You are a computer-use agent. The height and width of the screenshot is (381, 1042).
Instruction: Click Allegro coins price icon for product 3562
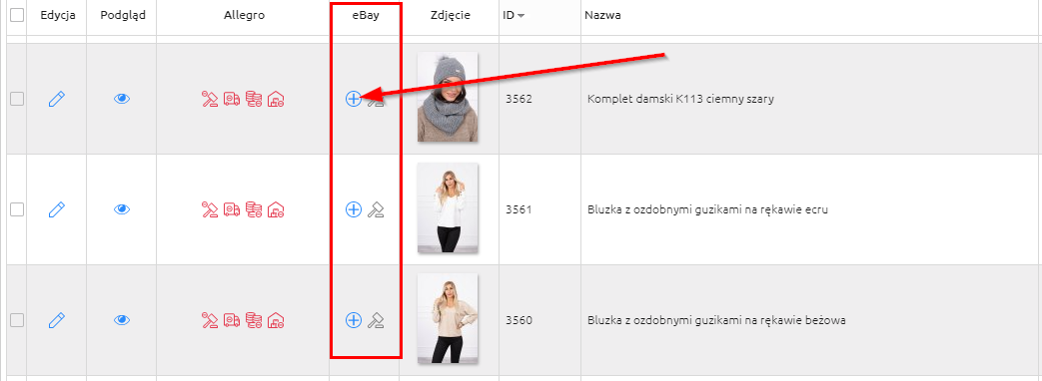click(x=254, y=99)
